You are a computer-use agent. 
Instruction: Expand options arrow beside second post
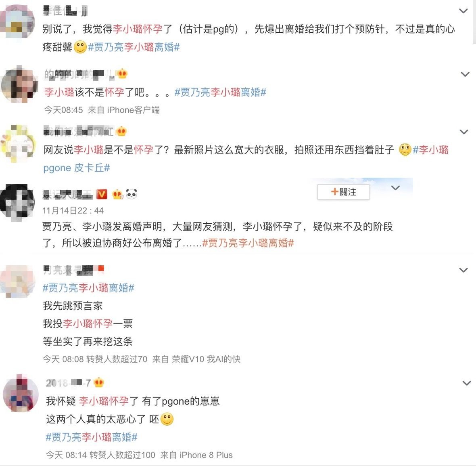click(465, 74)
